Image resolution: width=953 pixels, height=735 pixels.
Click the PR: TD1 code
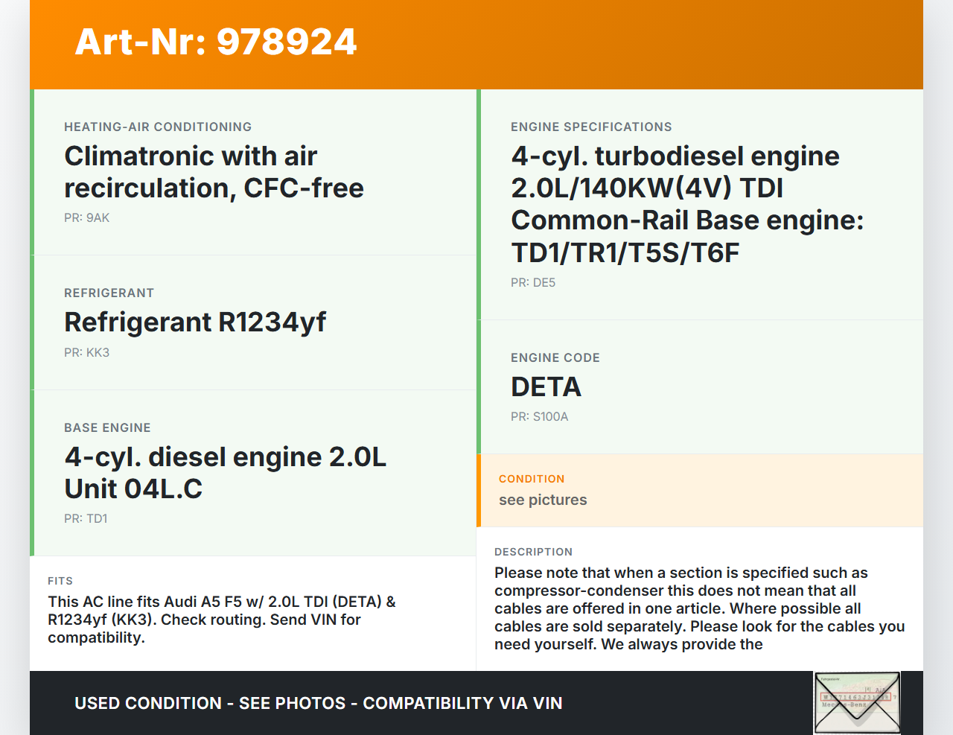(x=86, y=519)
